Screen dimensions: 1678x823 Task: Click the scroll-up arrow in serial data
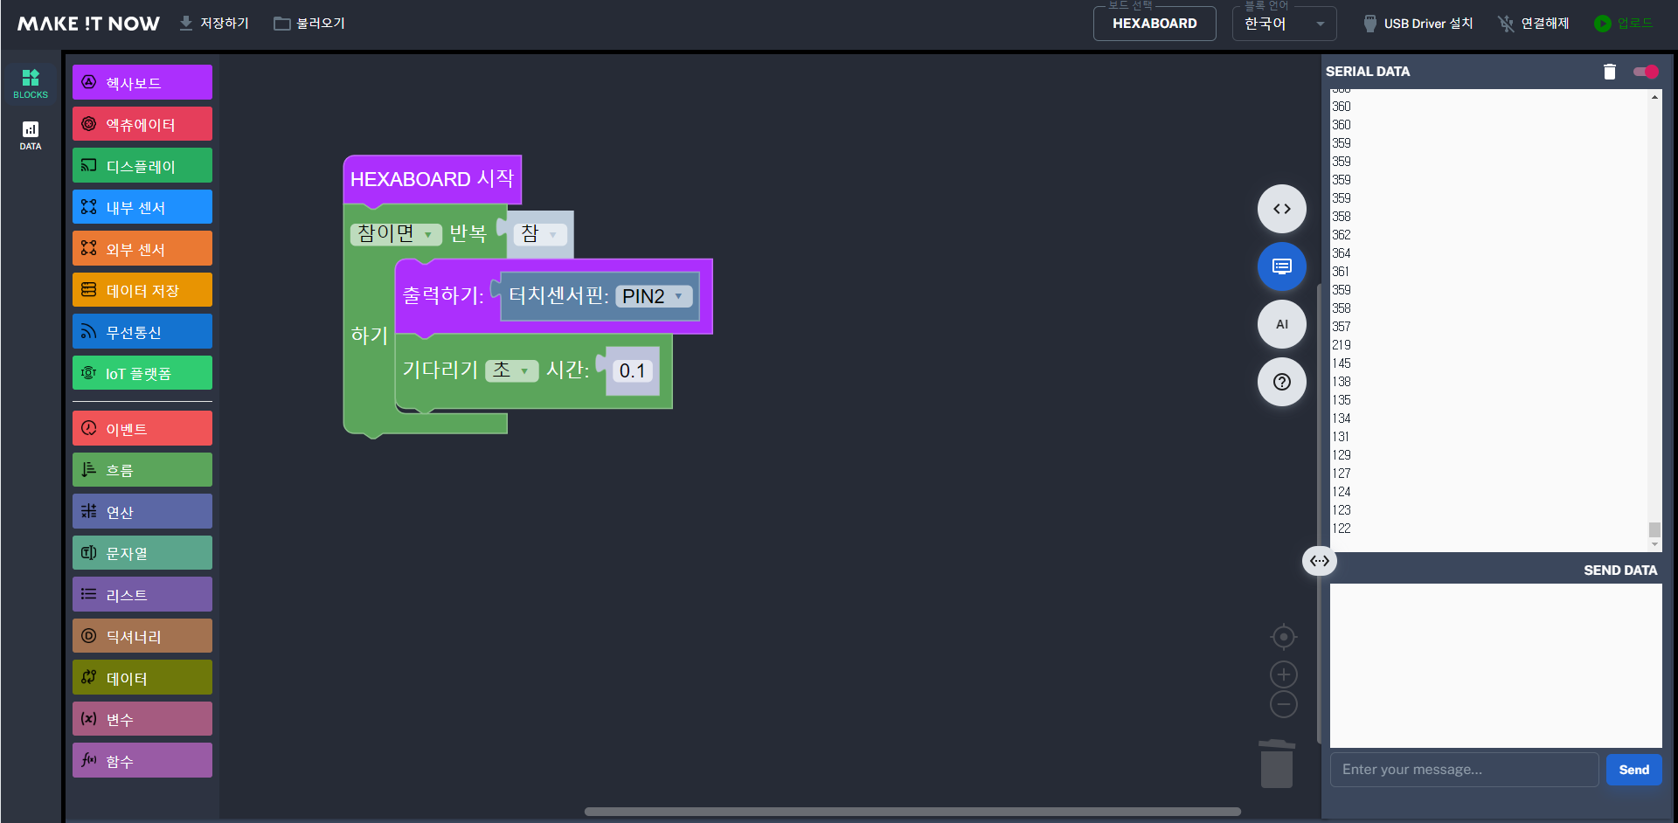click(x=1654, y=97)
